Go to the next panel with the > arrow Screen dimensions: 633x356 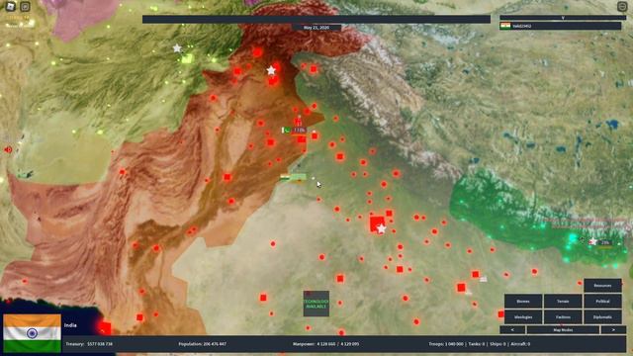tap(613, 329)
